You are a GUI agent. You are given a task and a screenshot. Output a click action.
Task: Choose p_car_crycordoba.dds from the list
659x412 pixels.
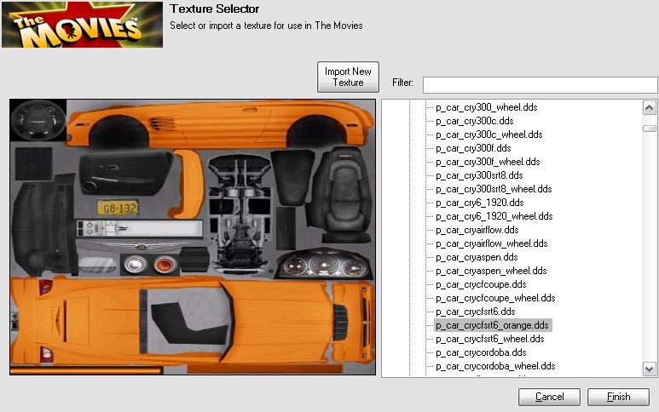(480, 352)
